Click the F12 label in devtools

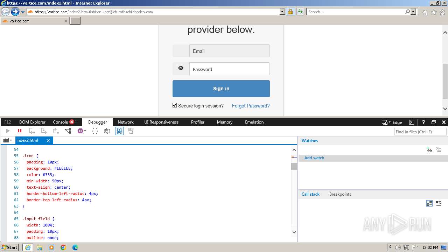(x=8, y=122)
